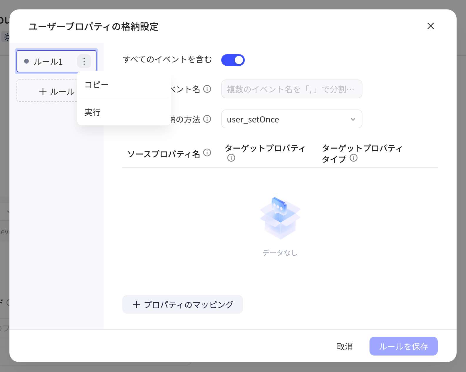Viewport: 466px width, 372px height.
Task: Select the ルール1 rule item
Action: click(56, 61)
